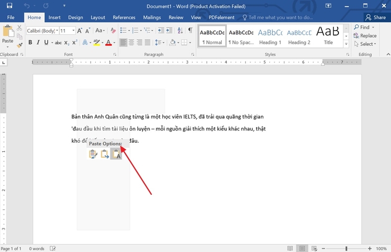The width and height of the screenshot is (391, 252).
Task: Apply the red font color
Action: tap(108, 43)
